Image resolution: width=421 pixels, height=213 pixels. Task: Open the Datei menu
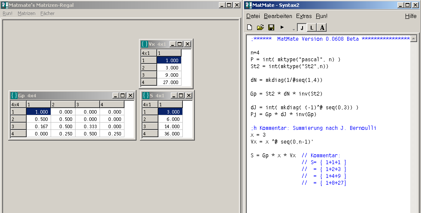253,16
